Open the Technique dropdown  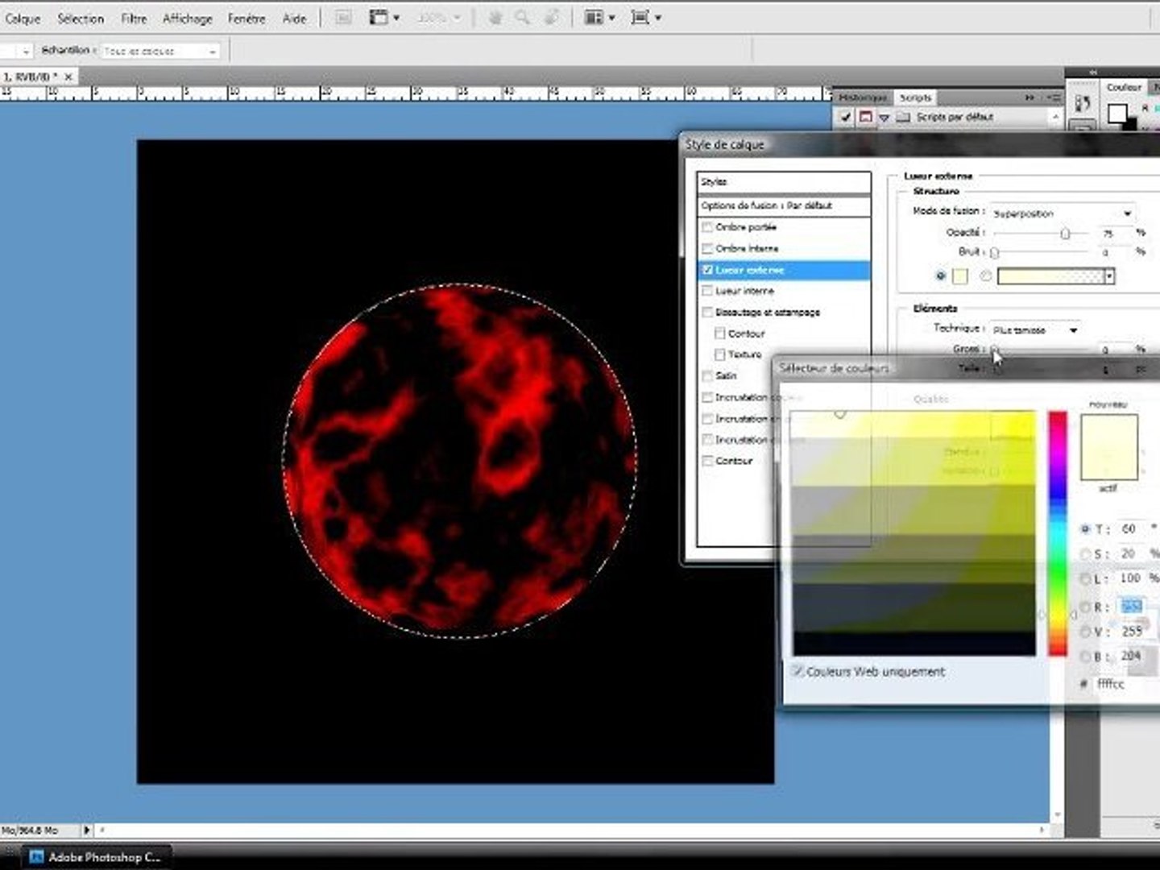pyautogui.click(x=1035, y=329)
